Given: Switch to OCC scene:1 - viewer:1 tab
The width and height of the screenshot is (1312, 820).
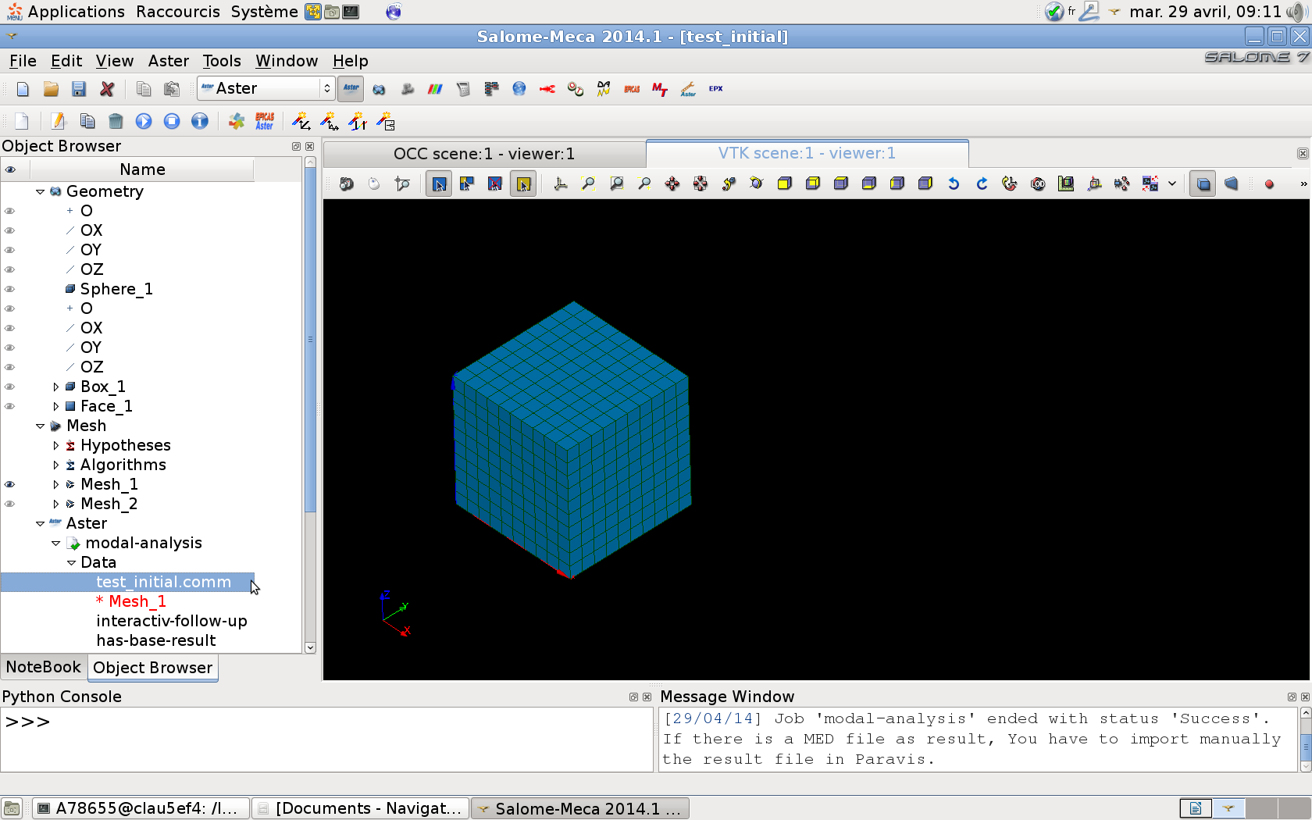Looking at the screenshot, I should point(483,154).
